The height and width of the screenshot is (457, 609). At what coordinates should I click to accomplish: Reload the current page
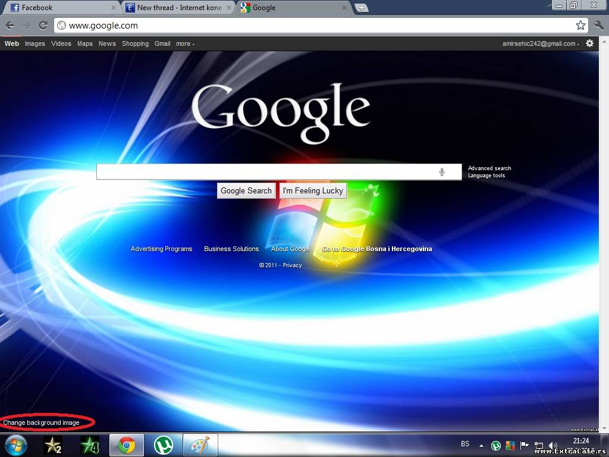pos(43,26)
